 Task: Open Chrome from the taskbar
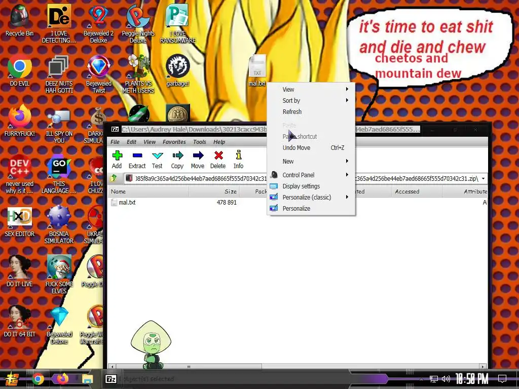pyautogui.click(x=38, y=379)
